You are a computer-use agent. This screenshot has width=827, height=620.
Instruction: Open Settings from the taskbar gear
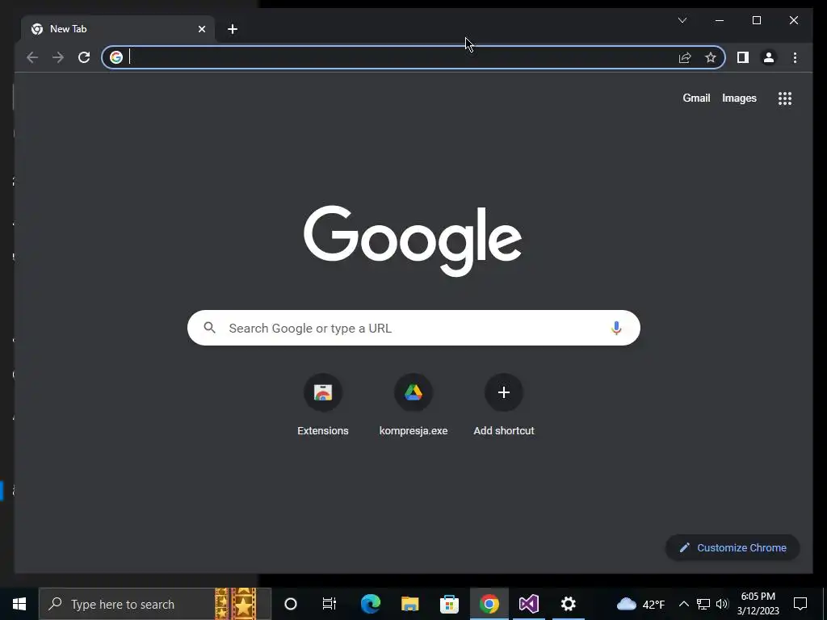coord(568,604)
